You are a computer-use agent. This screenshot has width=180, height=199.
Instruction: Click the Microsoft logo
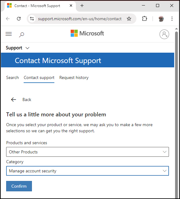pos(87,33)
